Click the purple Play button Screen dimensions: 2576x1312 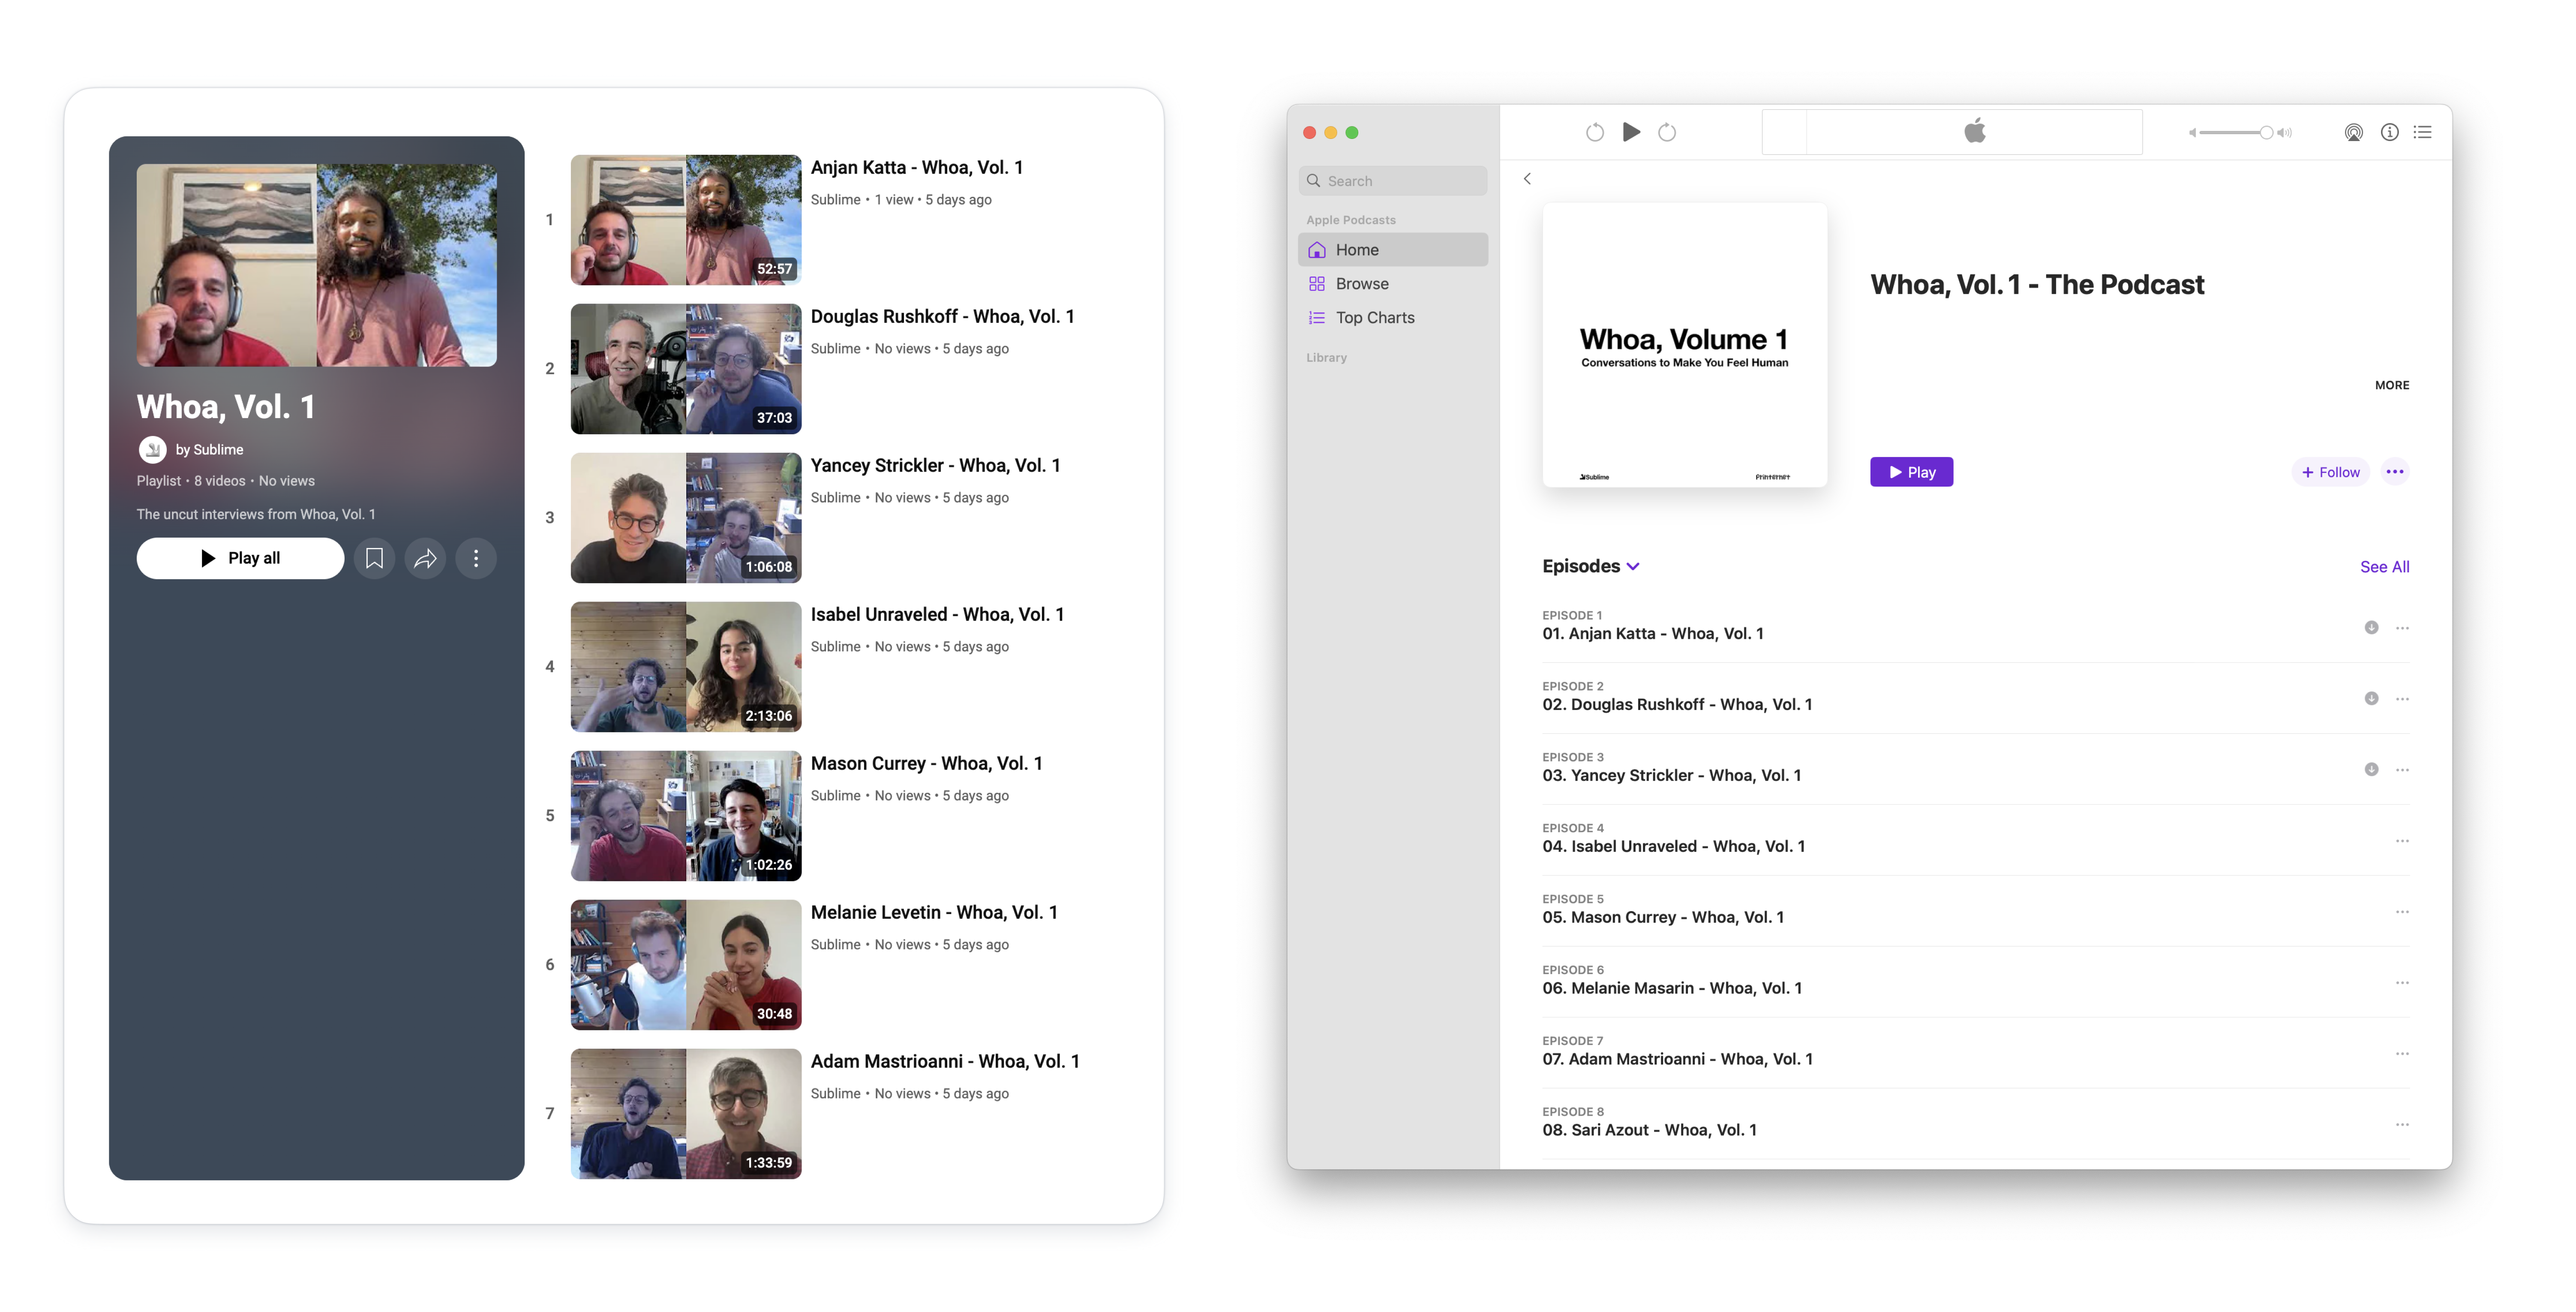pos(1911,472)
